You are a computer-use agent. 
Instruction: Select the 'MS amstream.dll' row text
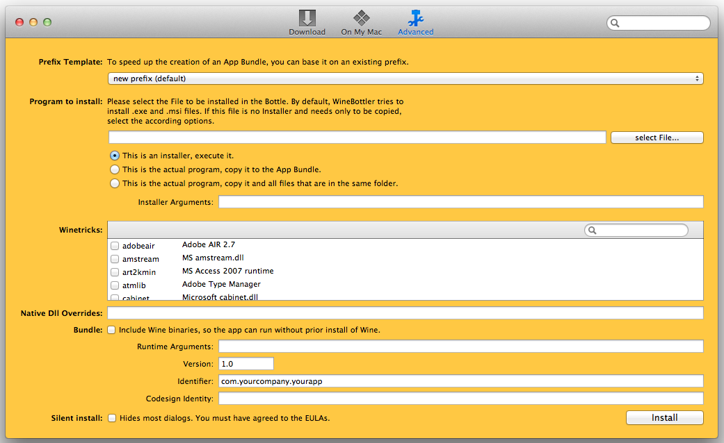(213, 258)
